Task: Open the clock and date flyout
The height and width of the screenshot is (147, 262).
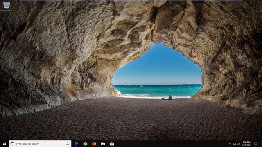Action: coord(246,144)
